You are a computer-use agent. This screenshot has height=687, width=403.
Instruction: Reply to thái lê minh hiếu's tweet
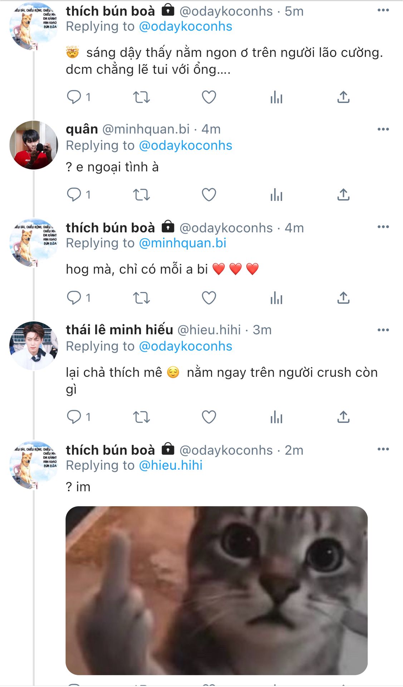click(x=74, y=417)
